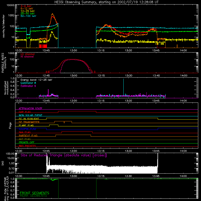Click the 'Size of Reduced Triangle' caption
The image size is (201, 201).
click(x=64, y=155)
